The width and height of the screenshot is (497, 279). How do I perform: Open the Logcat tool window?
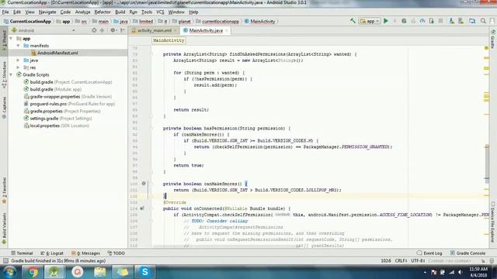coord(52,253)
